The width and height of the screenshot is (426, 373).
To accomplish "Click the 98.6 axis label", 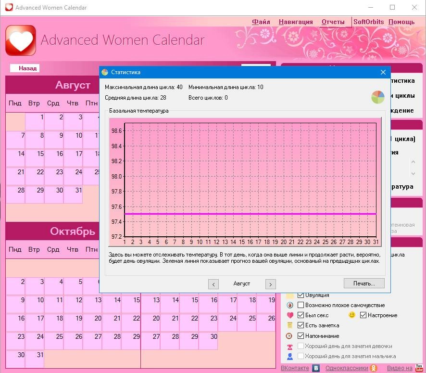I will (116, 131).
